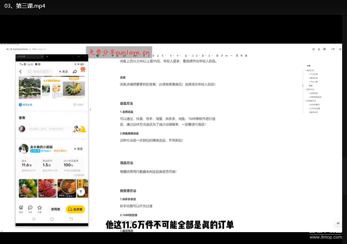Open seller profile name 卖水果的小姐姐

click(x=41, y=147)
